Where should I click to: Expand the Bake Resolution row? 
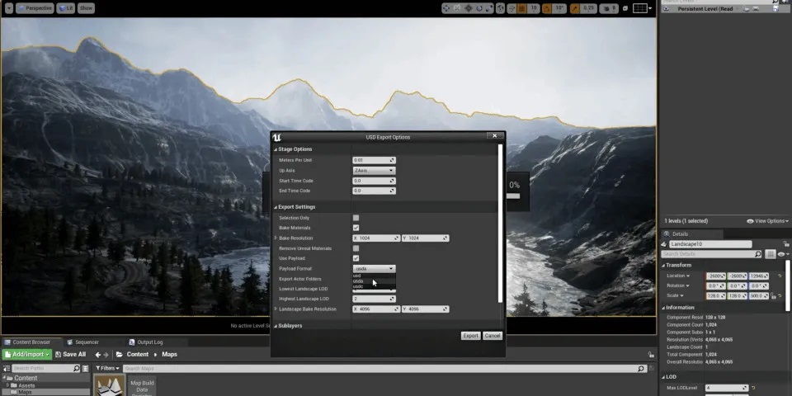pos(276,238)
